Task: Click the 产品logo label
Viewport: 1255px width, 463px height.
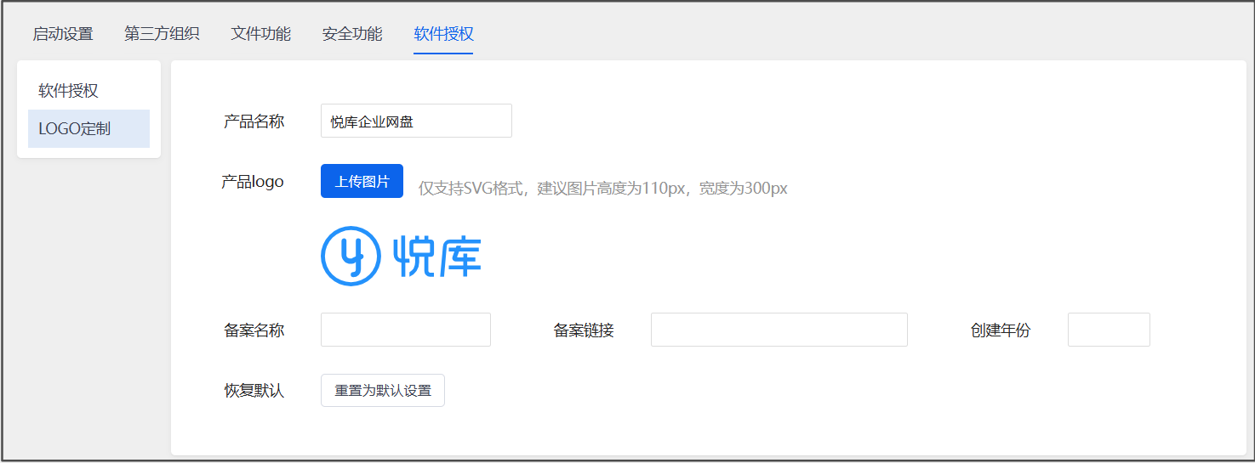Action: (253, 182)
